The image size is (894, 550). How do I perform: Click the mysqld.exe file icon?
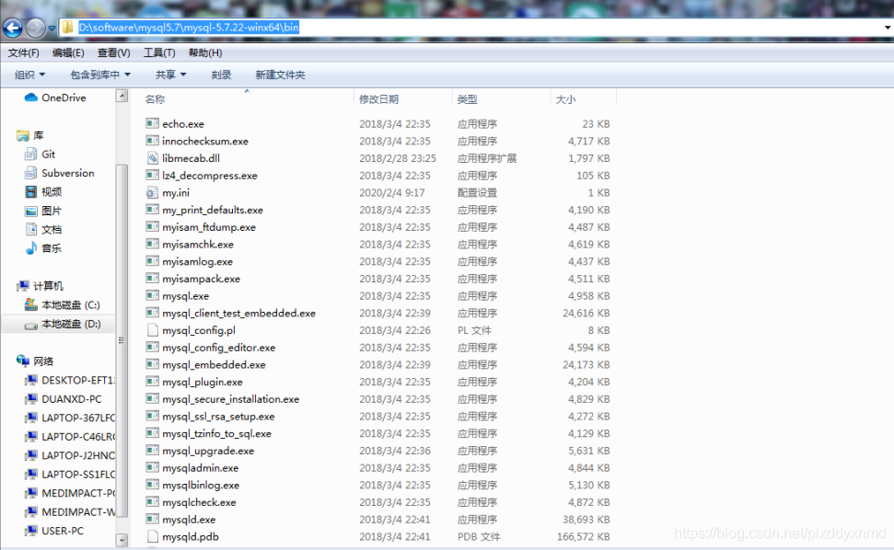[x=152, y=520]
